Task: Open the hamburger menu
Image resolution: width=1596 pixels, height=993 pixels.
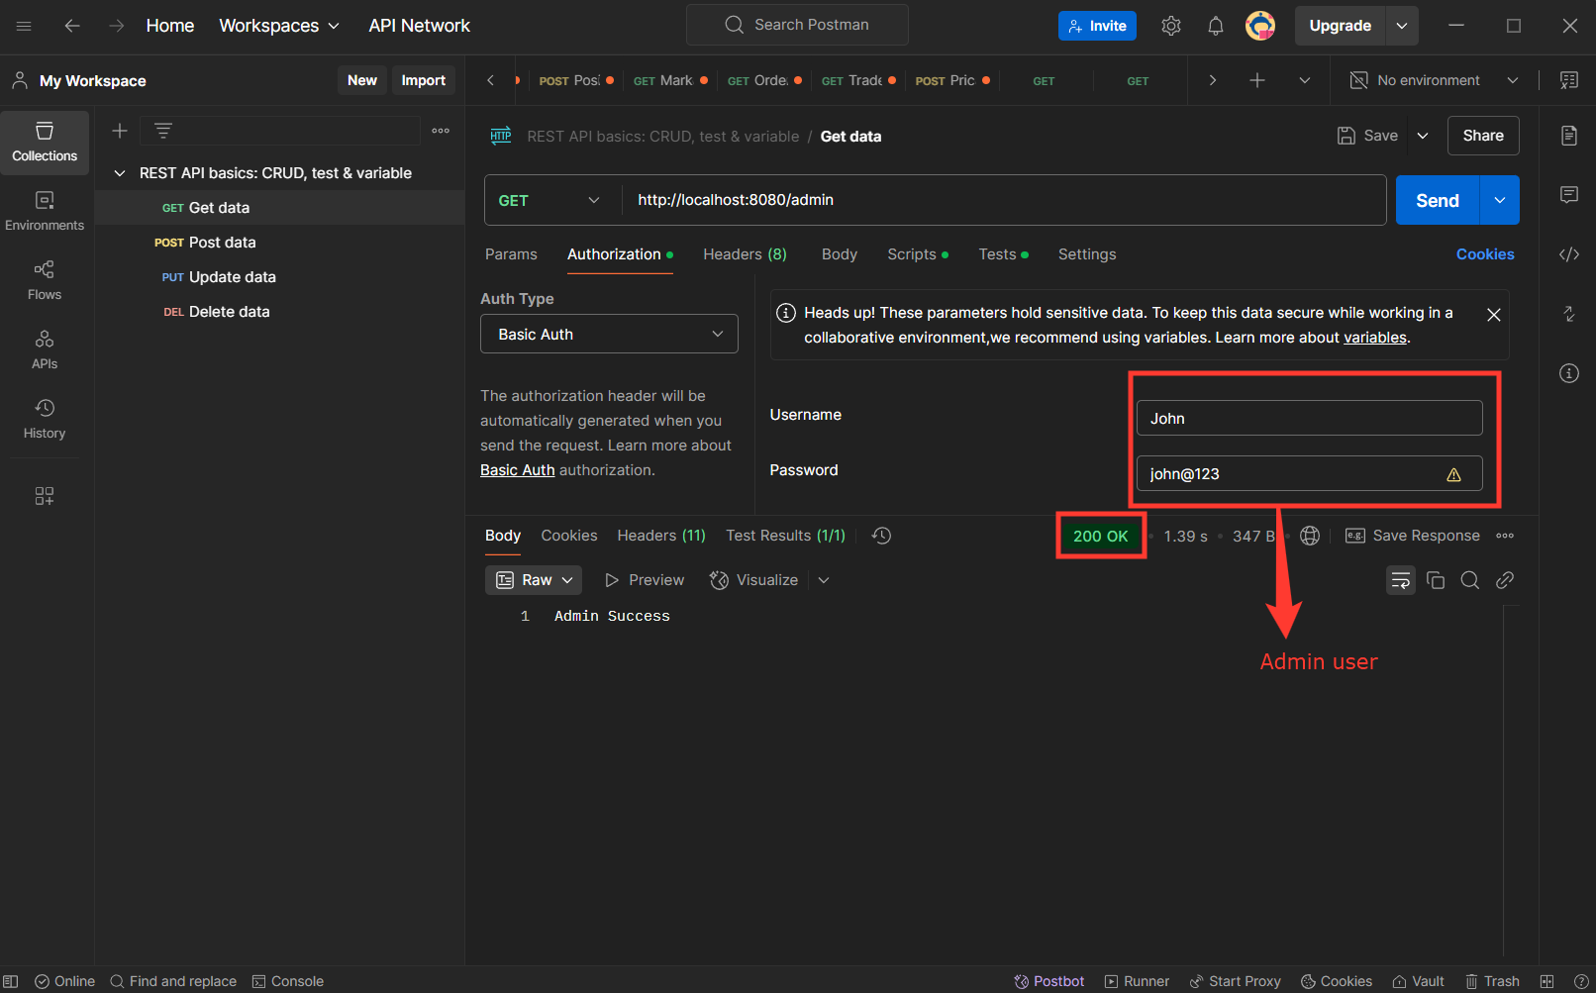Action: pyautogui.click(x=24, y=26)
